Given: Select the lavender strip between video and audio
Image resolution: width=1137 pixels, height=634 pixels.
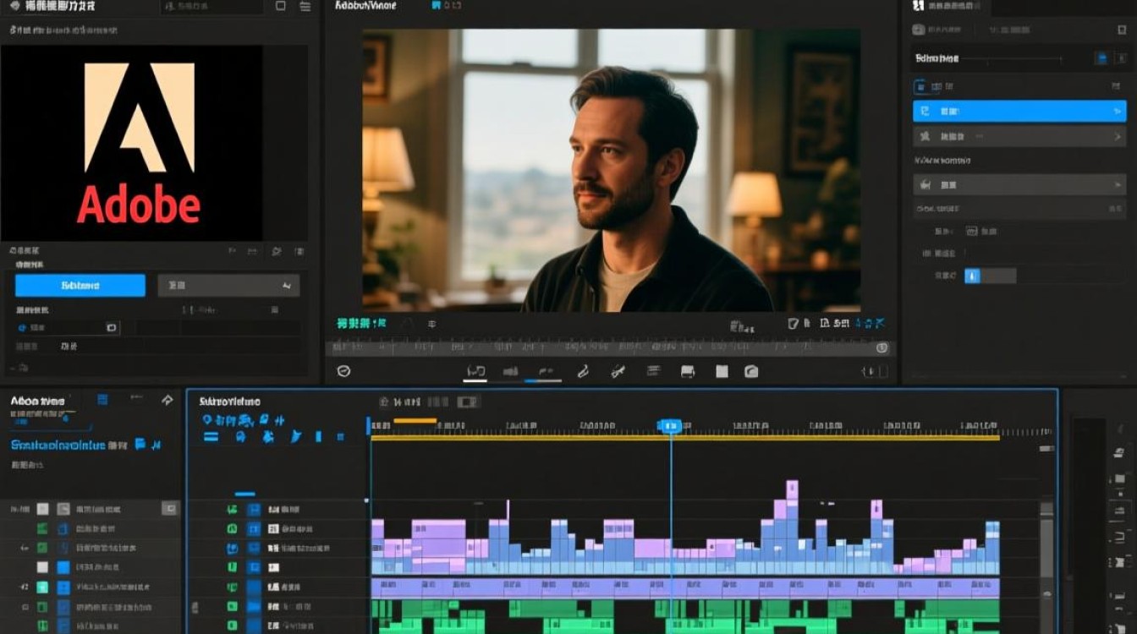Looking at the screenshot, I should coord(685,588).
